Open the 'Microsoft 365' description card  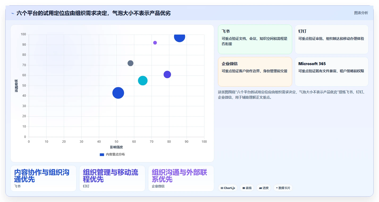pyautogui.click(x=331, y=72)
